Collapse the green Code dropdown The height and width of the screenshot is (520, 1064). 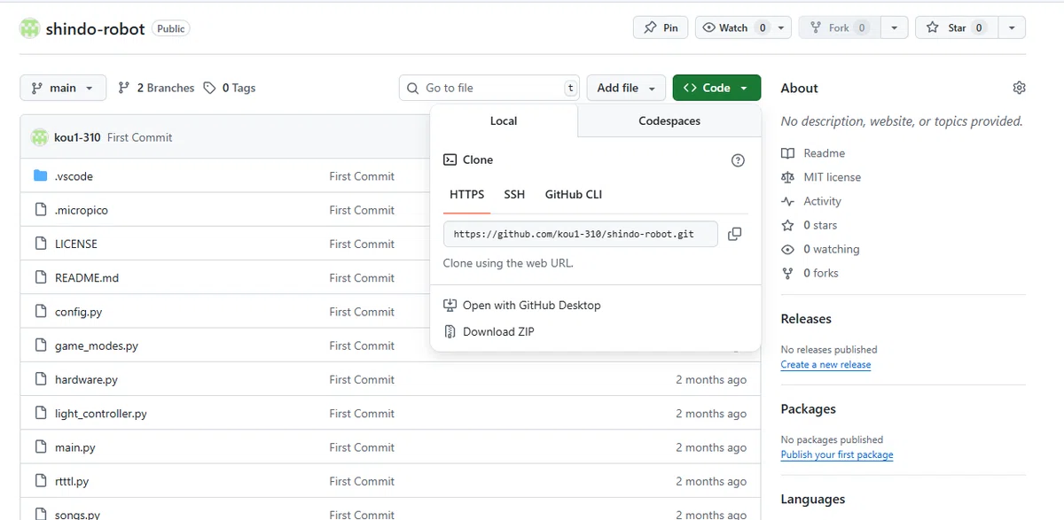(716, 88)
